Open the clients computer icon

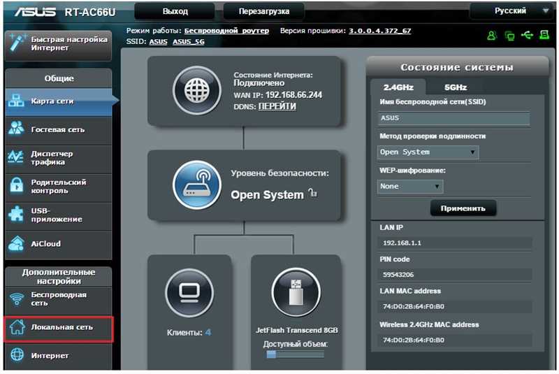(x=189, y=293)
